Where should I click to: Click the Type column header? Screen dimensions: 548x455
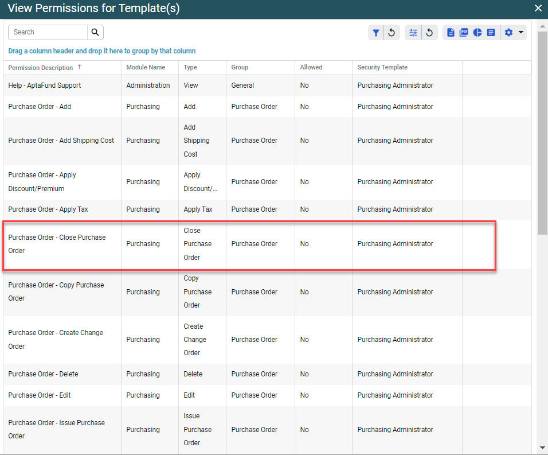point(190,68)
